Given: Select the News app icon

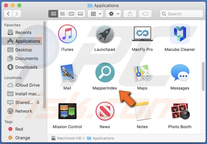Looking at the screenshot, I should (x=105, y=111).
